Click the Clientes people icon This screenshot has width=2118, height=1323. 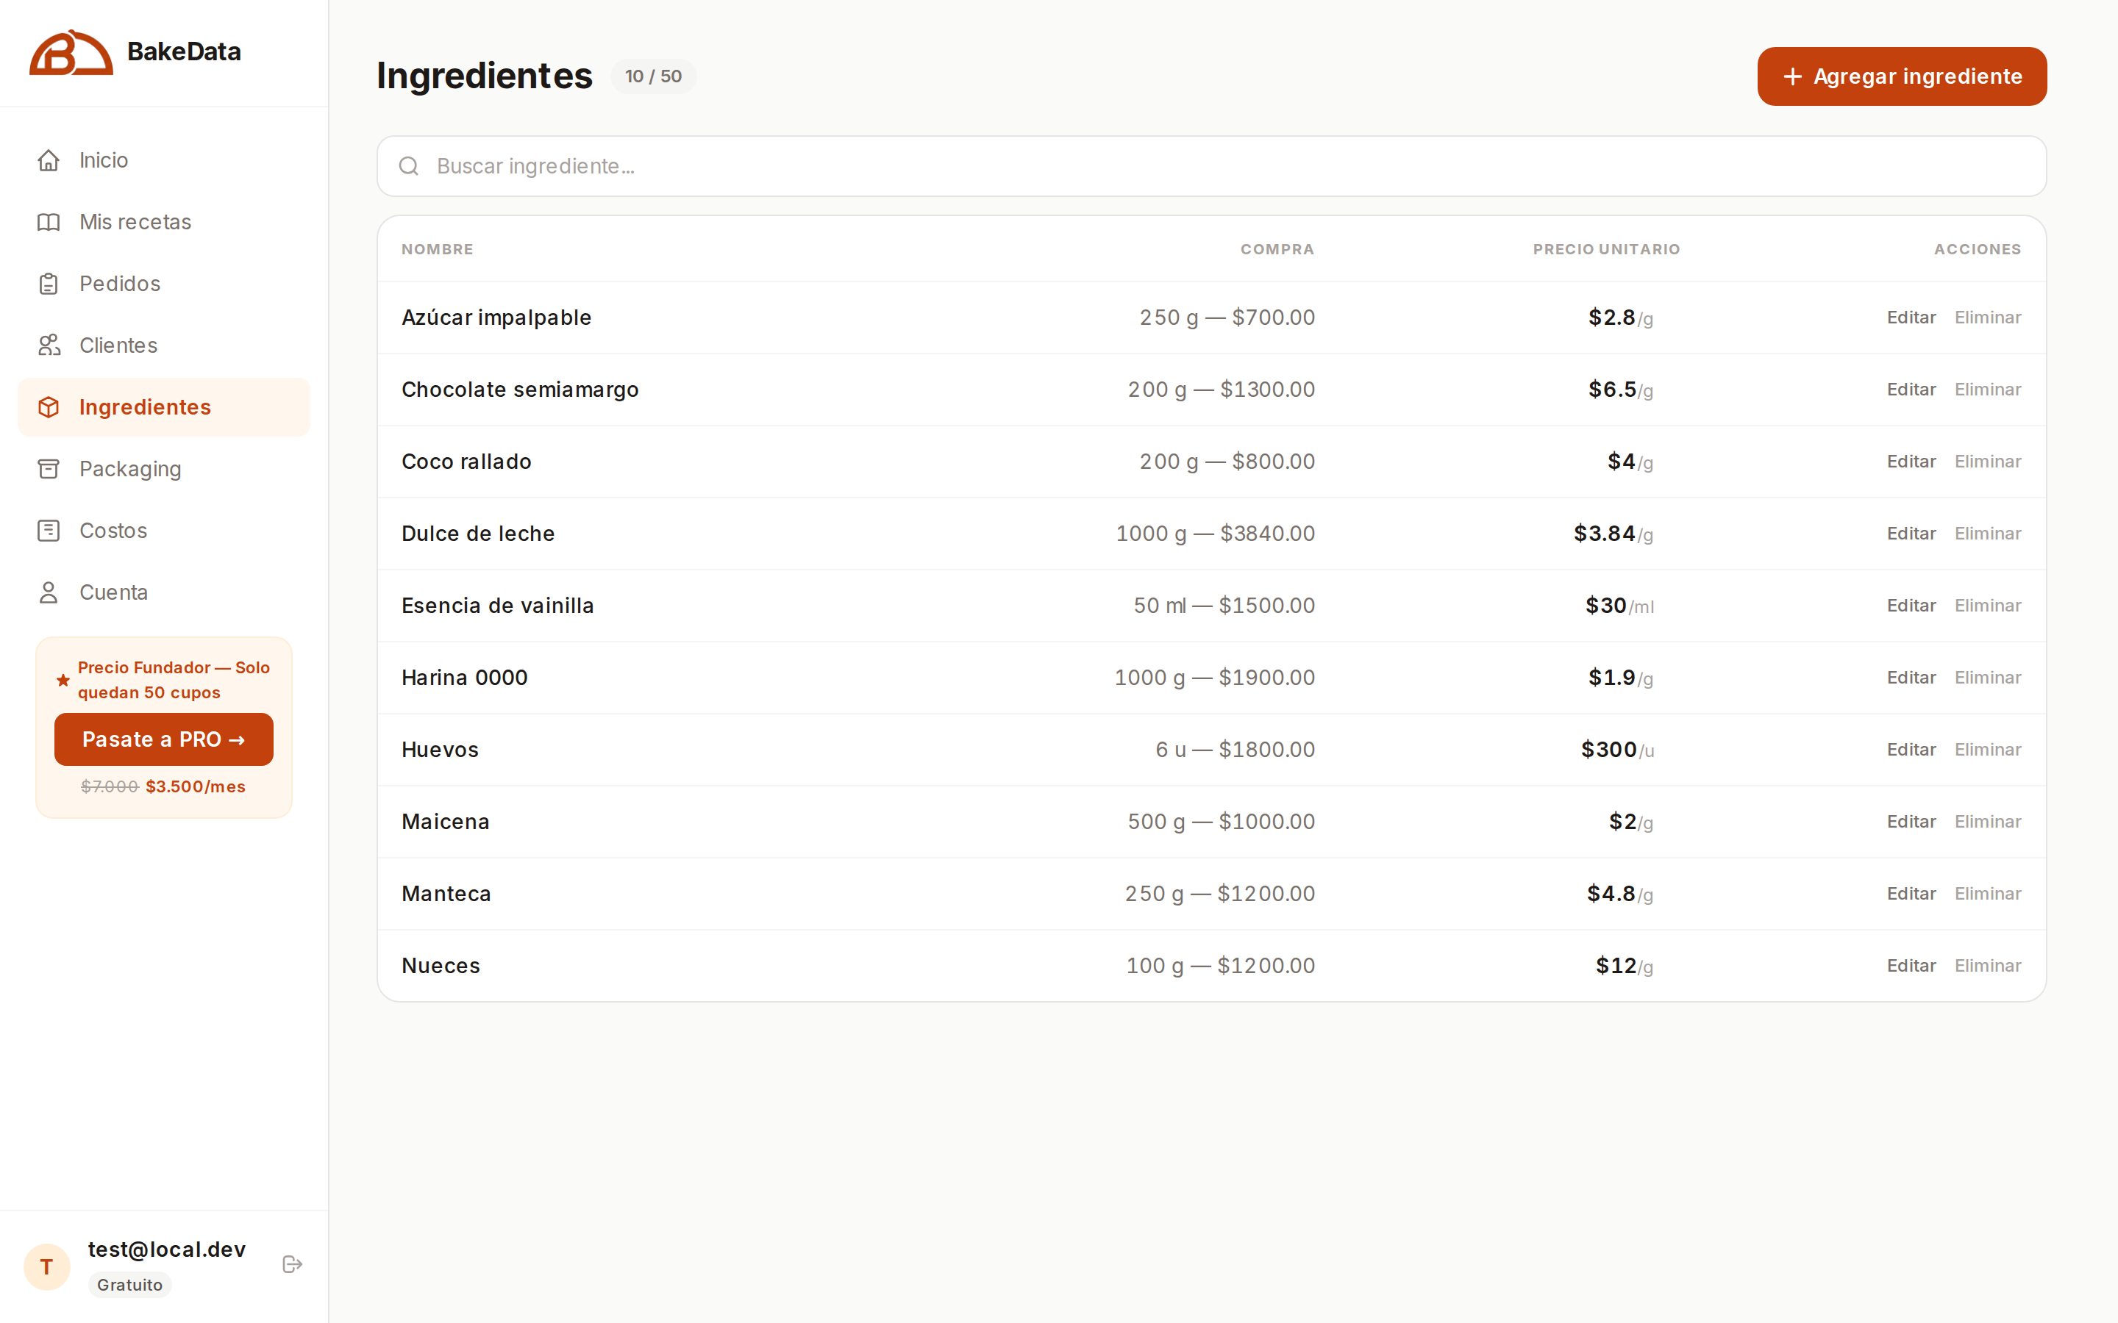pos(49,345)
